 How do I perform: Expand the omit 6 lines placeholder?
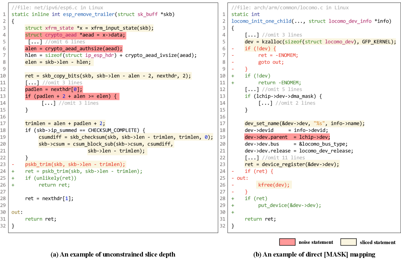[56, 42]
